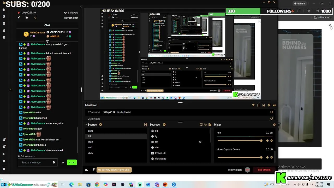The image size is (334, 188).
Task: Open All Bookmarks in browser window
Action: point(323,17)
